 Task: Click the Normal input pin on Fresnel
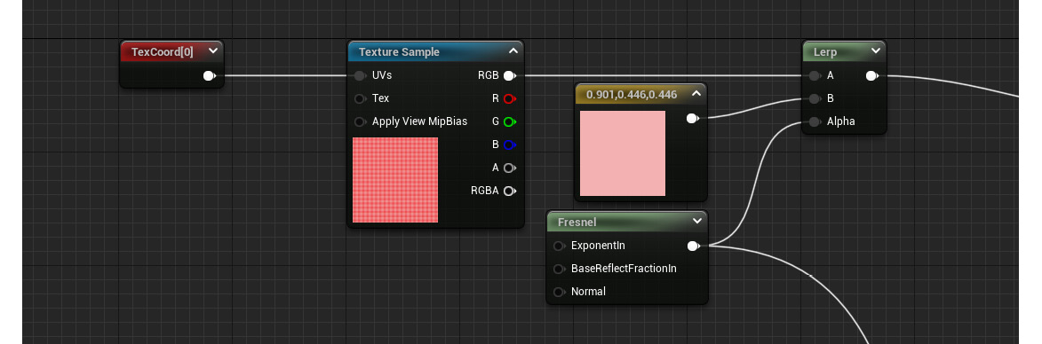[559, 292]
